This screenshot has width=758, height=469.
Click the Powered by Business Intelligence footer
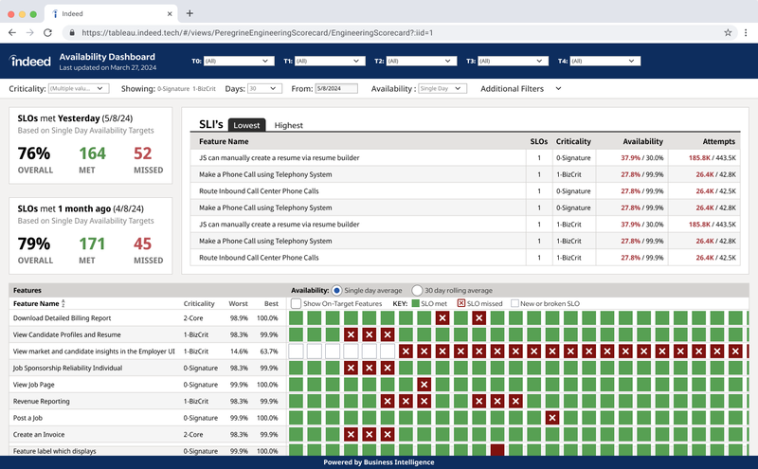click(378, 462)
